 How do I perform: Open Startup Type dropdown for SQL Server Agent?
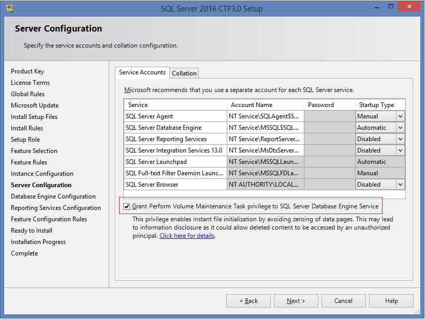(x=400, y=116)
